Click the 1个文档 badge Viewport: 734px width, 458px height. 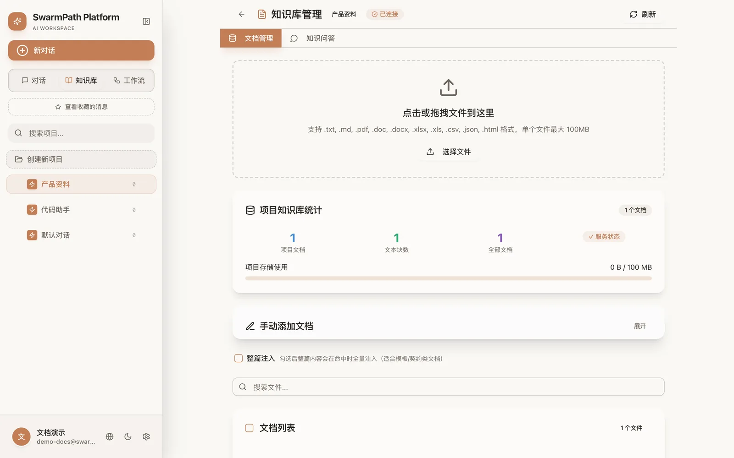pyautogui.click(x=635, y=210)
